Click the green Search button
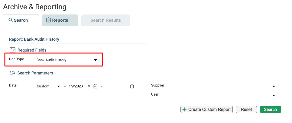The width and height of the screenshot is (292, 123). coord(271,109)
